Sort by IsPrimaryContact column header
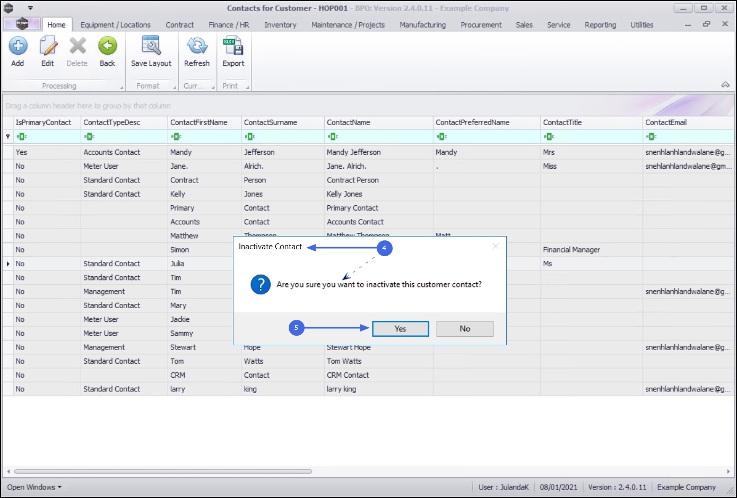Image resolution: width=737 pixels, height=498 pixels. tap(47, 123)
